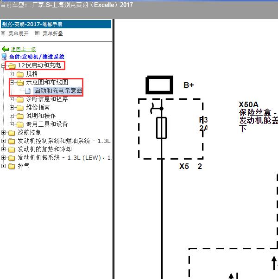Expand the 发动机机械系统 node
The height and width of the screenshot is (279, 278).
point(3,158)
